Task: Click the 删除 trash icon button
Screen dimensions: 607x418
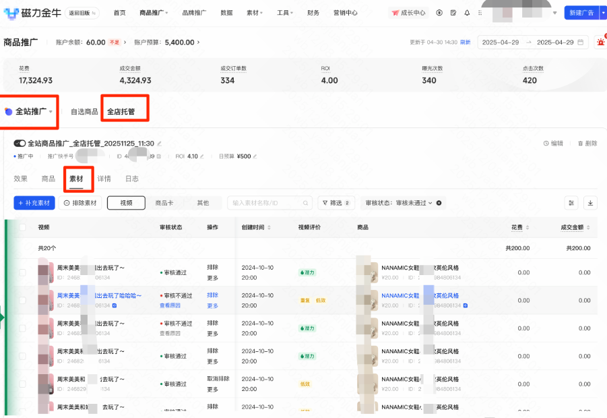Action: click(587, 144)
